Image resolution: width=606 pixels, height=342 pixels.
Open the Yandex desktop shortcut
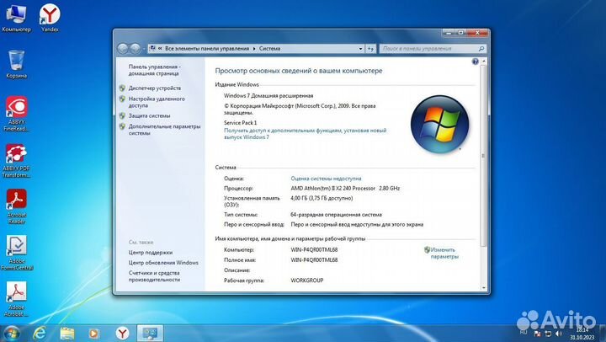[50, 18]
